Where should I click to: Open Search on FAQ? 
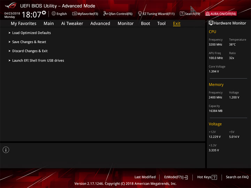tap(237, 177)
